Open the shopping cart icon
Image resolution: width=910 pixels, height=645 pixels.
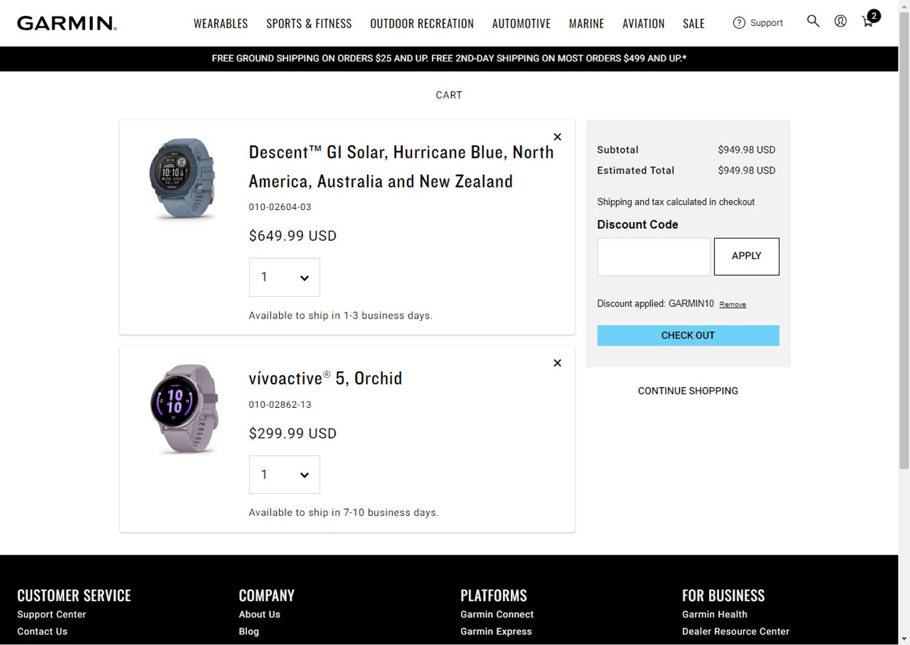pos(868,22)
